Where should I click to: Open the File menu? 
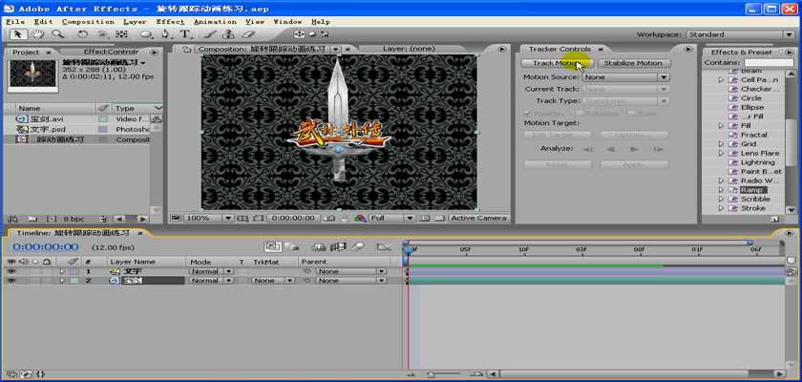(15, 22)
